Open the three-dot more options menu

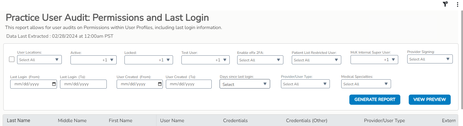(457, 4)
